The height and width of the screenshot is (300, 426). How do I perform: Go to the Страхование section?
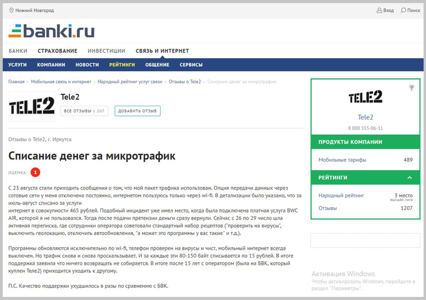57,51
